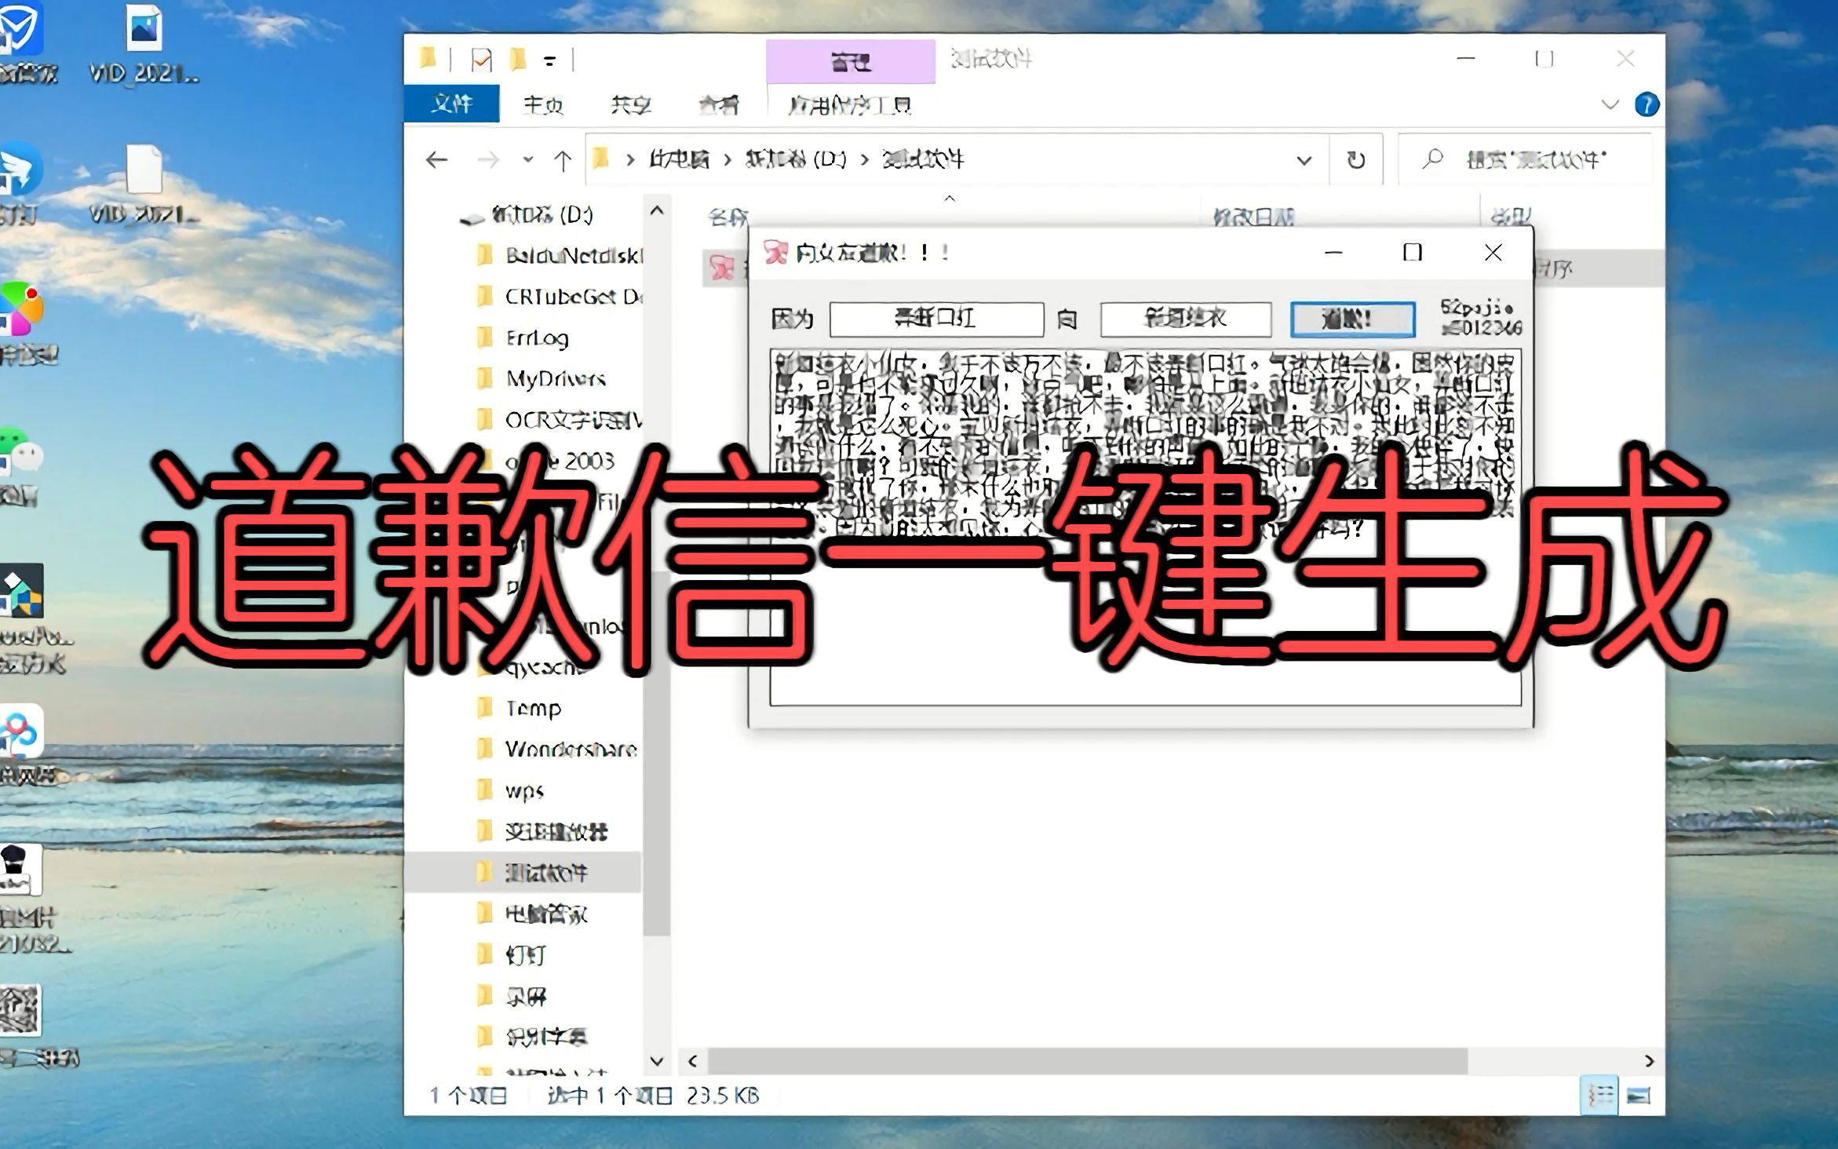Minimize the apology generator dialog
The height and width of the screenshot is (1149, 1838).
coord(1333,253)
